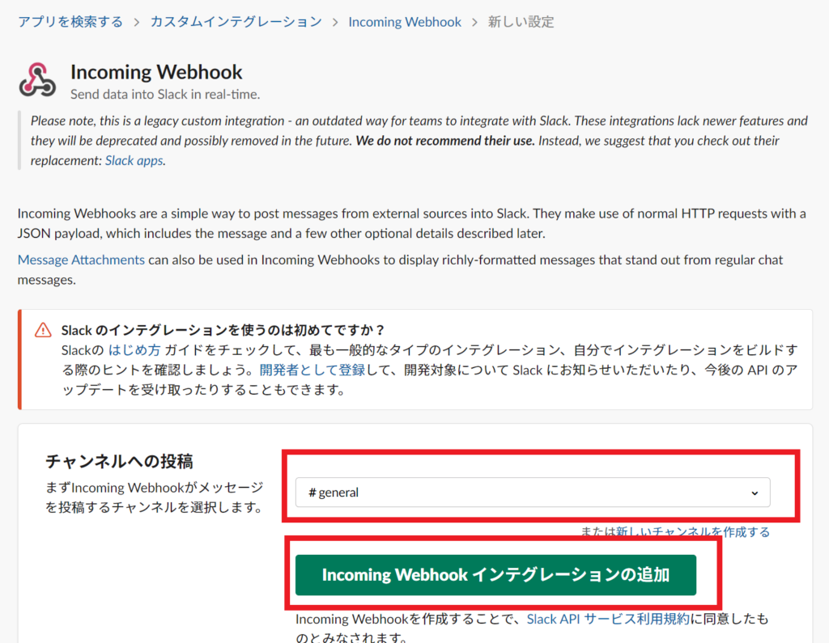Click the Incoming Webhook page heading
Screen dimensions: 829x643
pyautogui.click(x=156, y=72)
